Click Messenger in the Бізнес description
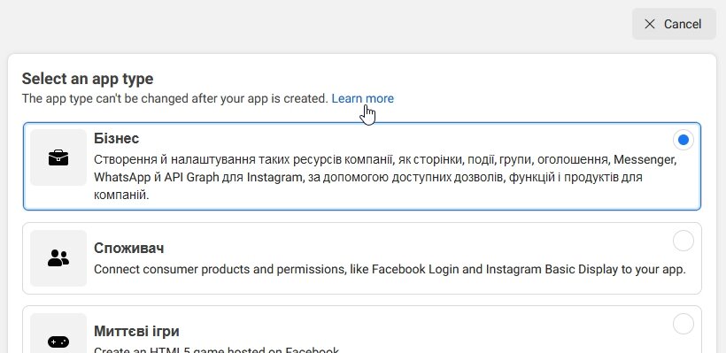This screenshot has width=726, height=353. [645, 160]
